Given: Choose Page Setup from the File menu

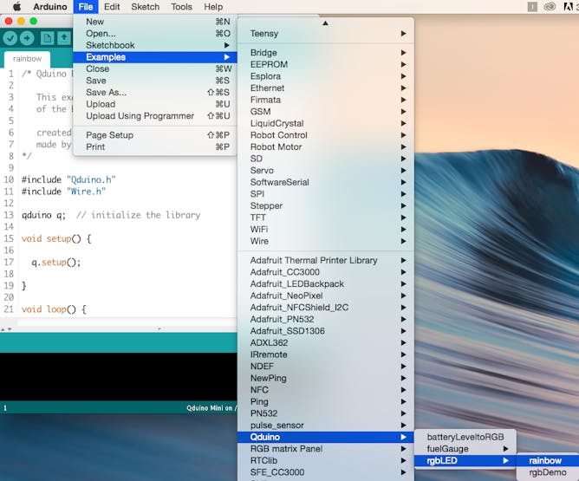Looking at the screenshot, I should pyautogui.click(x=155, y=135).
